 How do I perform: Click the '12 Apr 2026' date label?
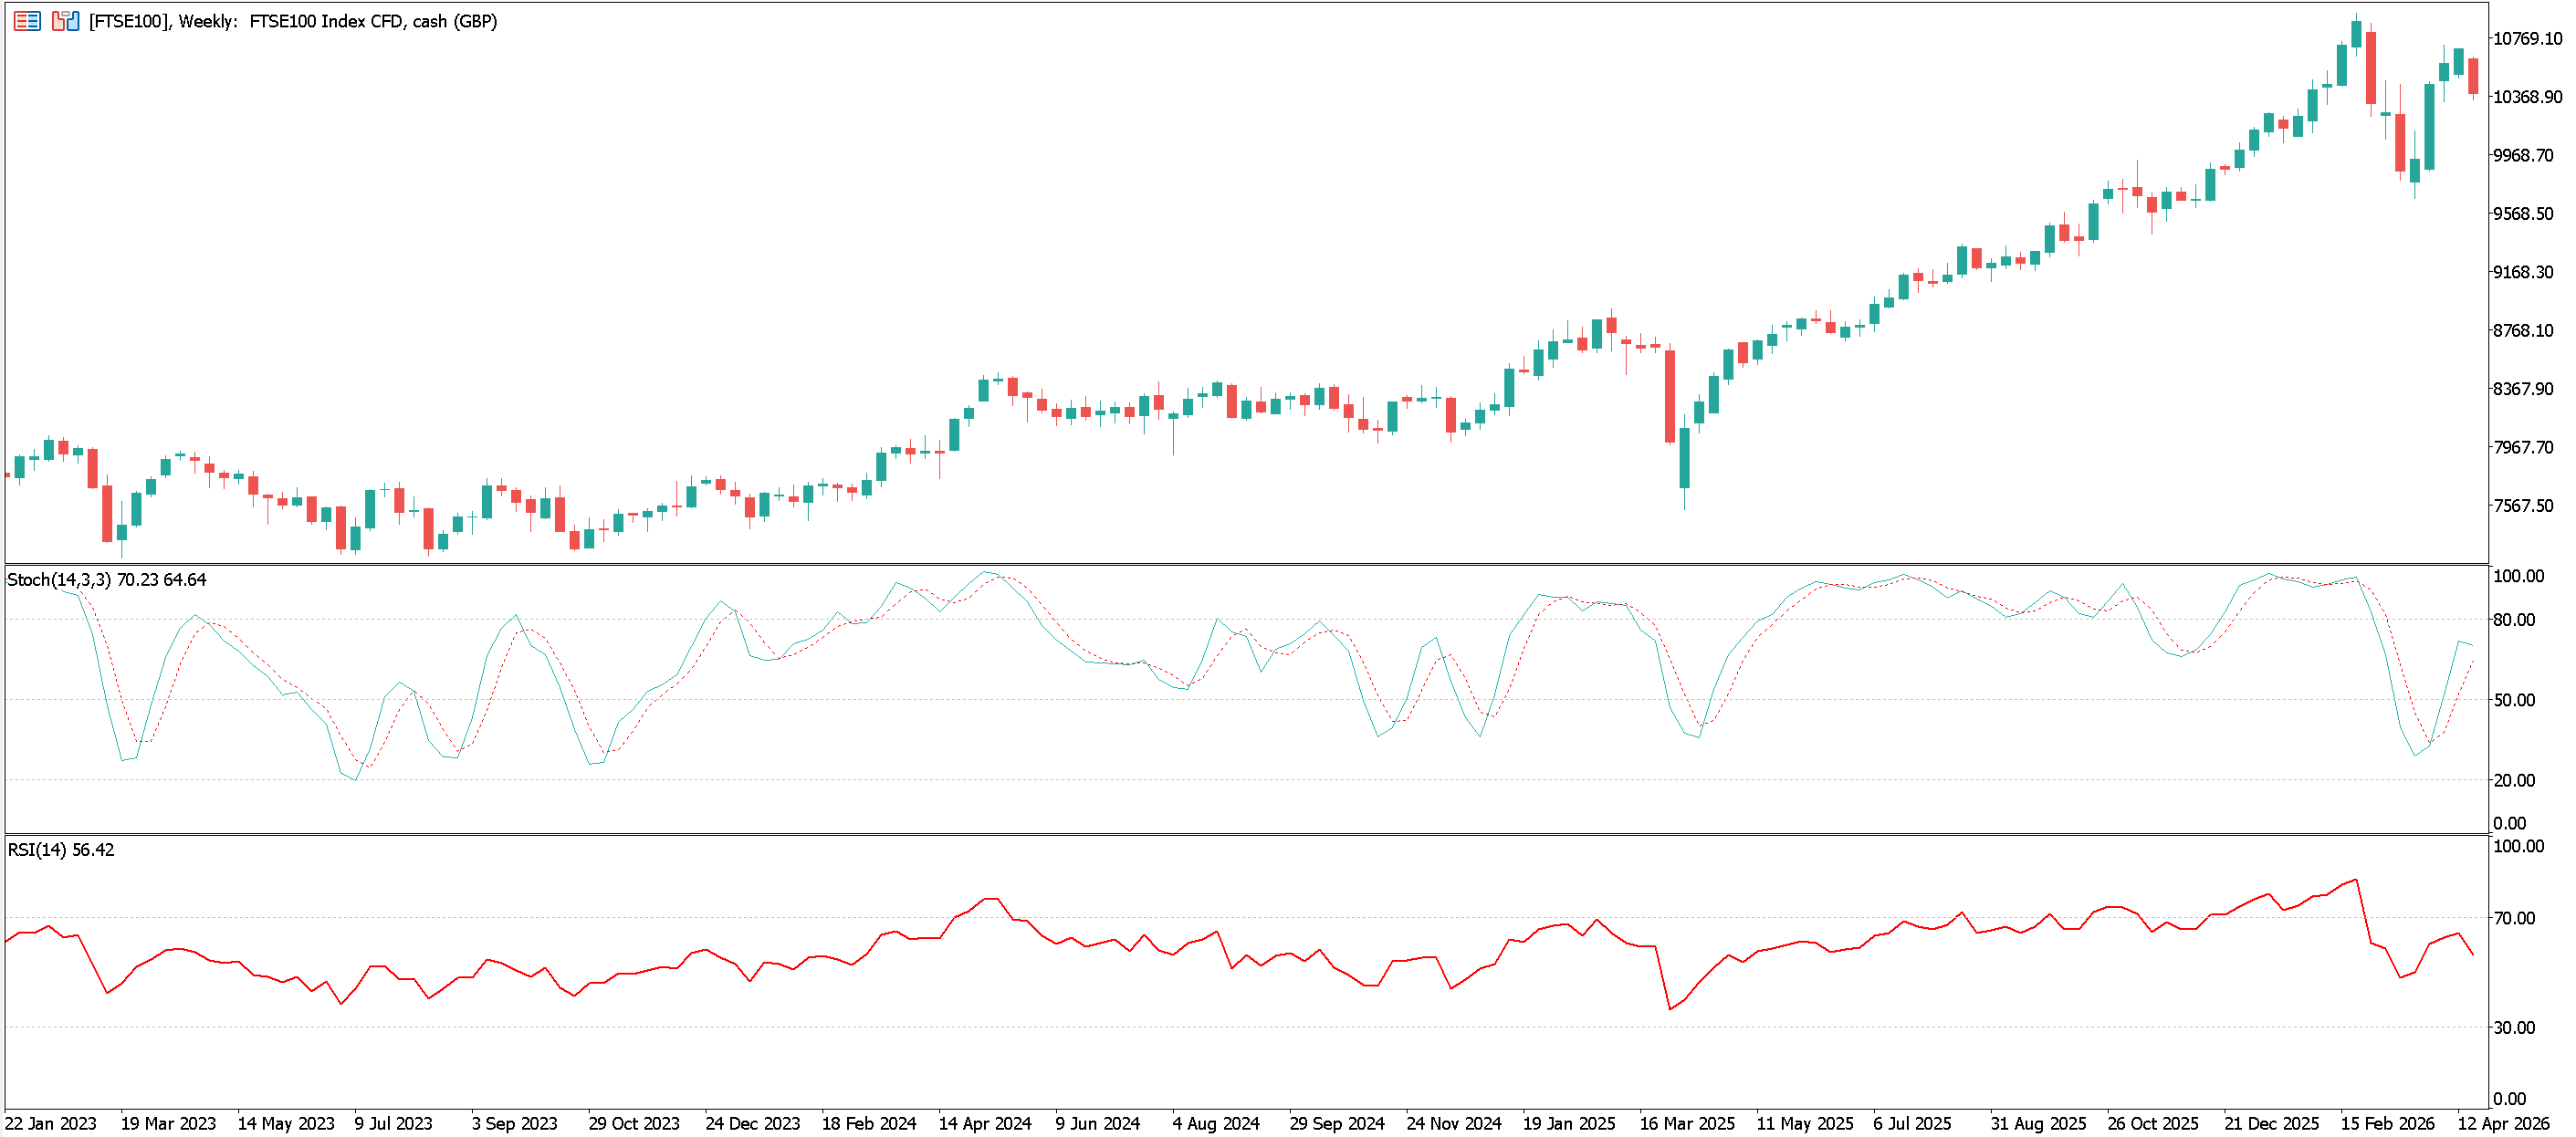(x=2504, y=1124)
